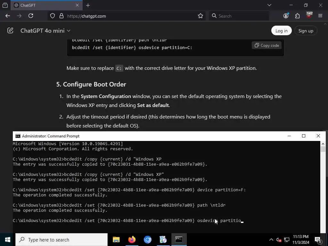
Task: Restore down the Firefox window
Action: pos(306,5)
